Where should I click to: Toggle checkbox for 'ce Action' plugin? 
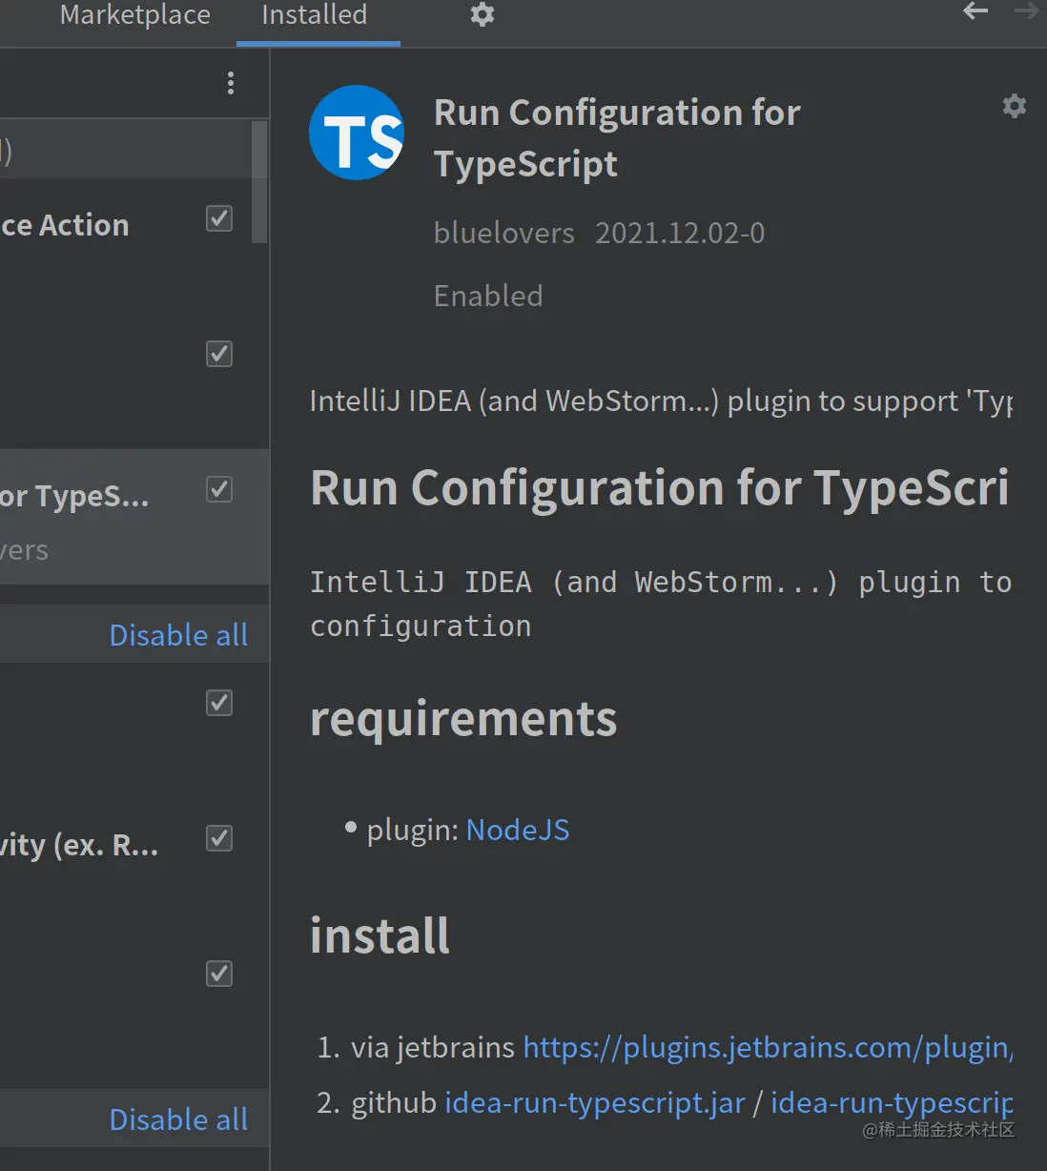point(219,218)
